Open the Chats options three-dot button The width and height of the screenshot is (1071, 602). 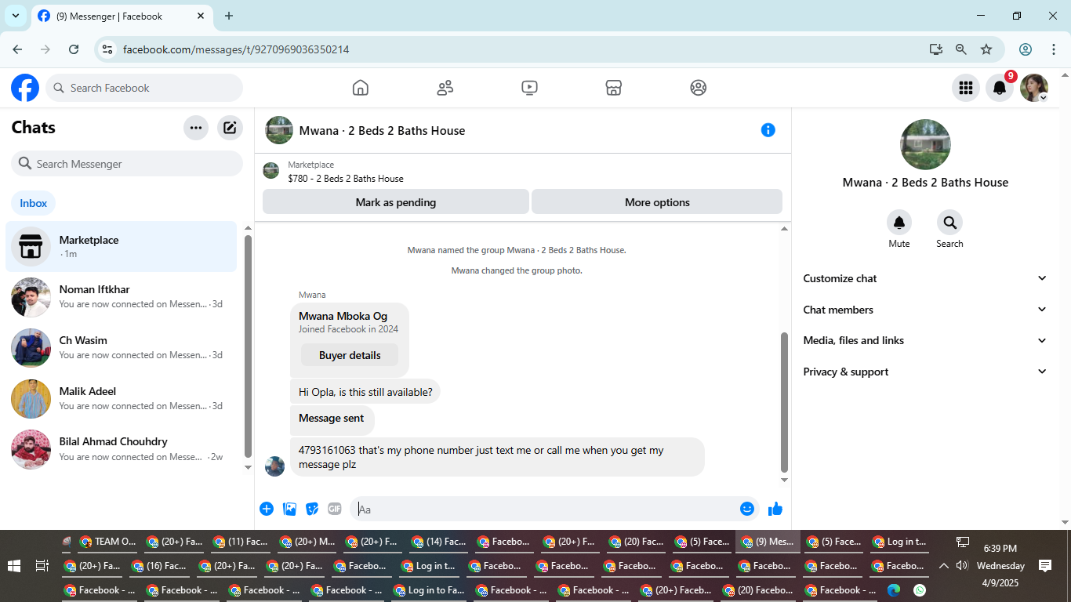pos(196,128)
